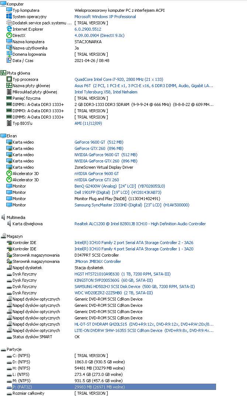247x401 pixels.
Task: Open the Dell 1901FP monitor link
Action: pos(118,192)
